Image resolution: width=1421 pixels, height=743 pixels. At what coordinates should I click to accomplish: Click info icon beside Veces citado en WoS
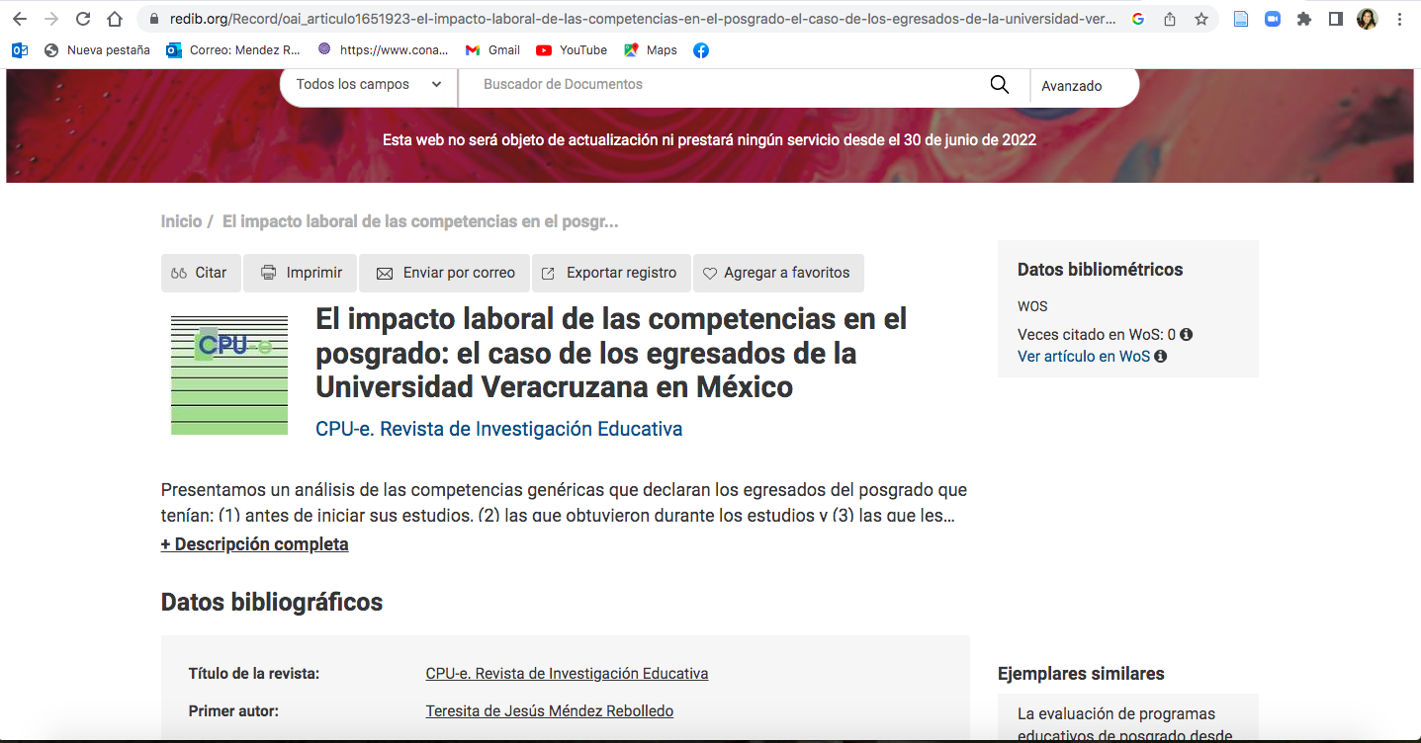pyautogui.click(x=1186, y=335)
